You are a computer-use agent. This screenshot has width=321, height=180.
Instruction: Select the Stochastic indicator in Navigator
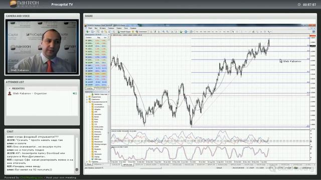click(x=98, y=154)
